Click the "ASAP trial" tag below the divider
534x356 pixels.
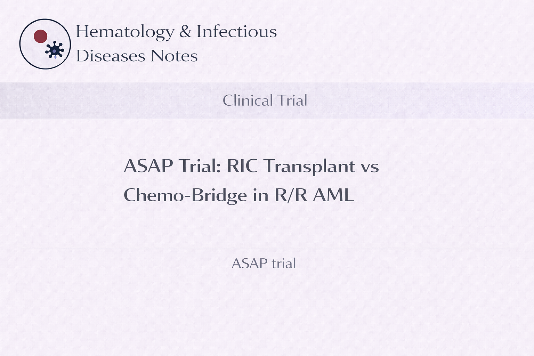[x=264, y=264]
